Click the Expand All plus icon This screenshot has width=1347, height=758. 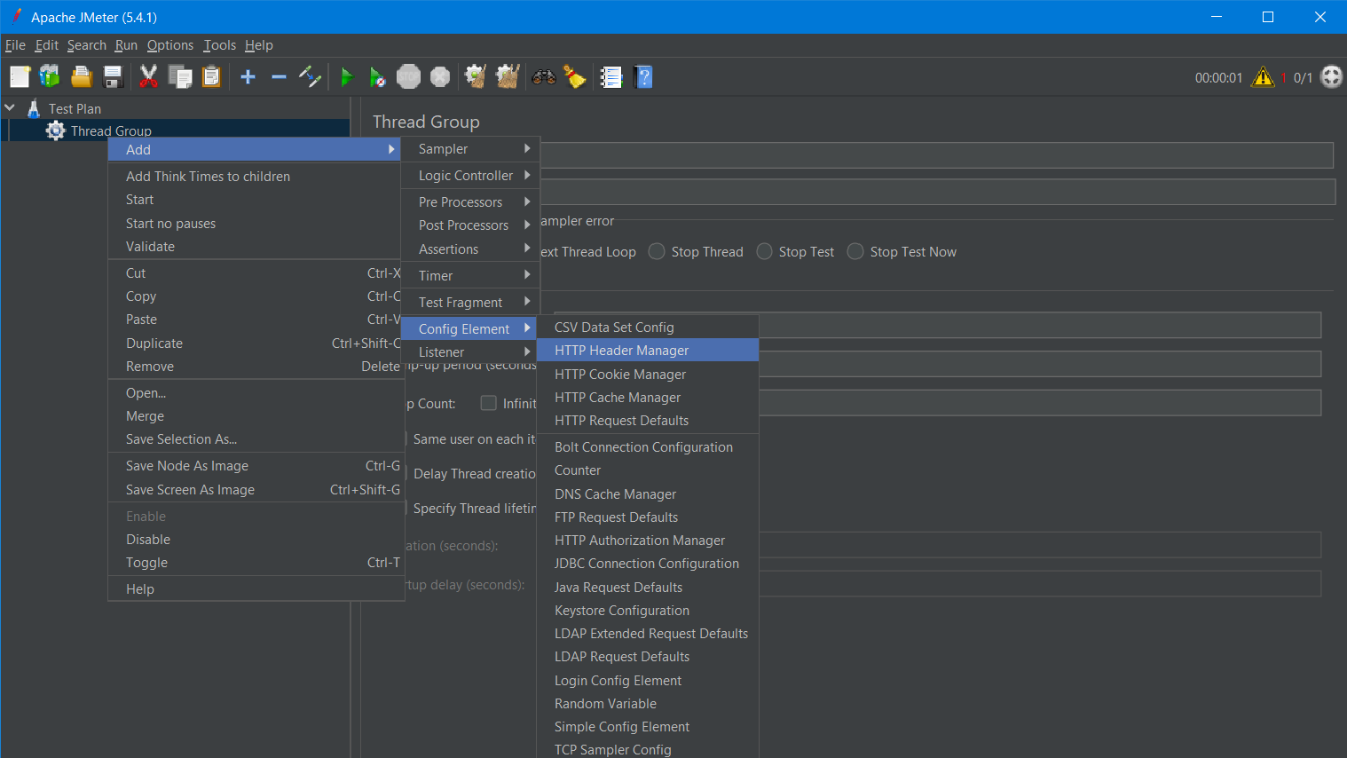click(x=248, y=77)
